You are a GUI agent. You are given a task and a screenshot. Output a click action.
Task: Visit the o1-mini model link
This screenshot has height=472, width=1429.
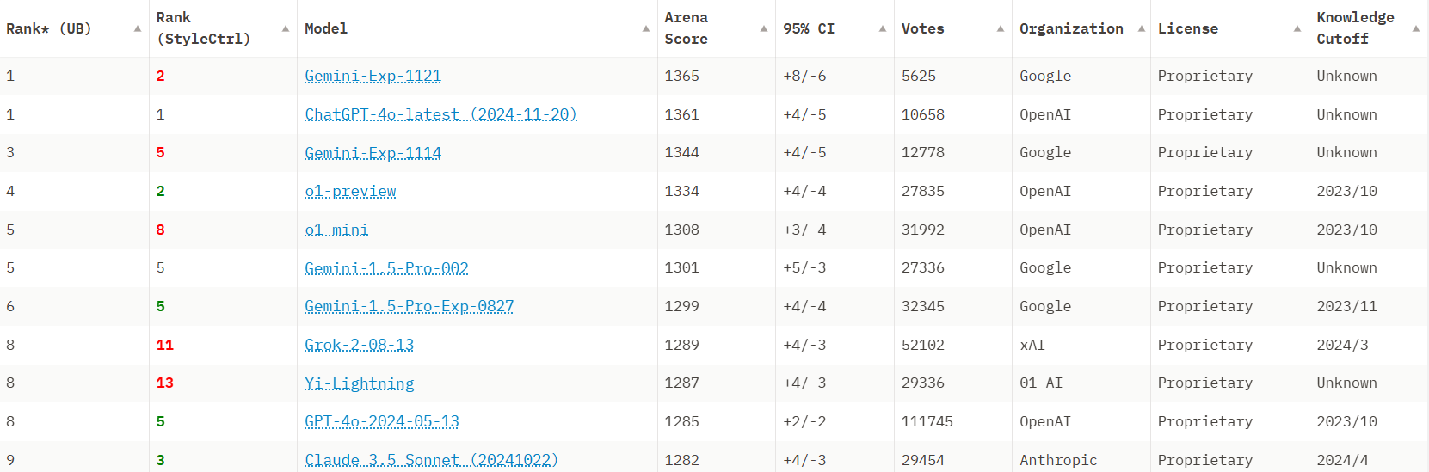pyautogui.click(x=336, y=230)
